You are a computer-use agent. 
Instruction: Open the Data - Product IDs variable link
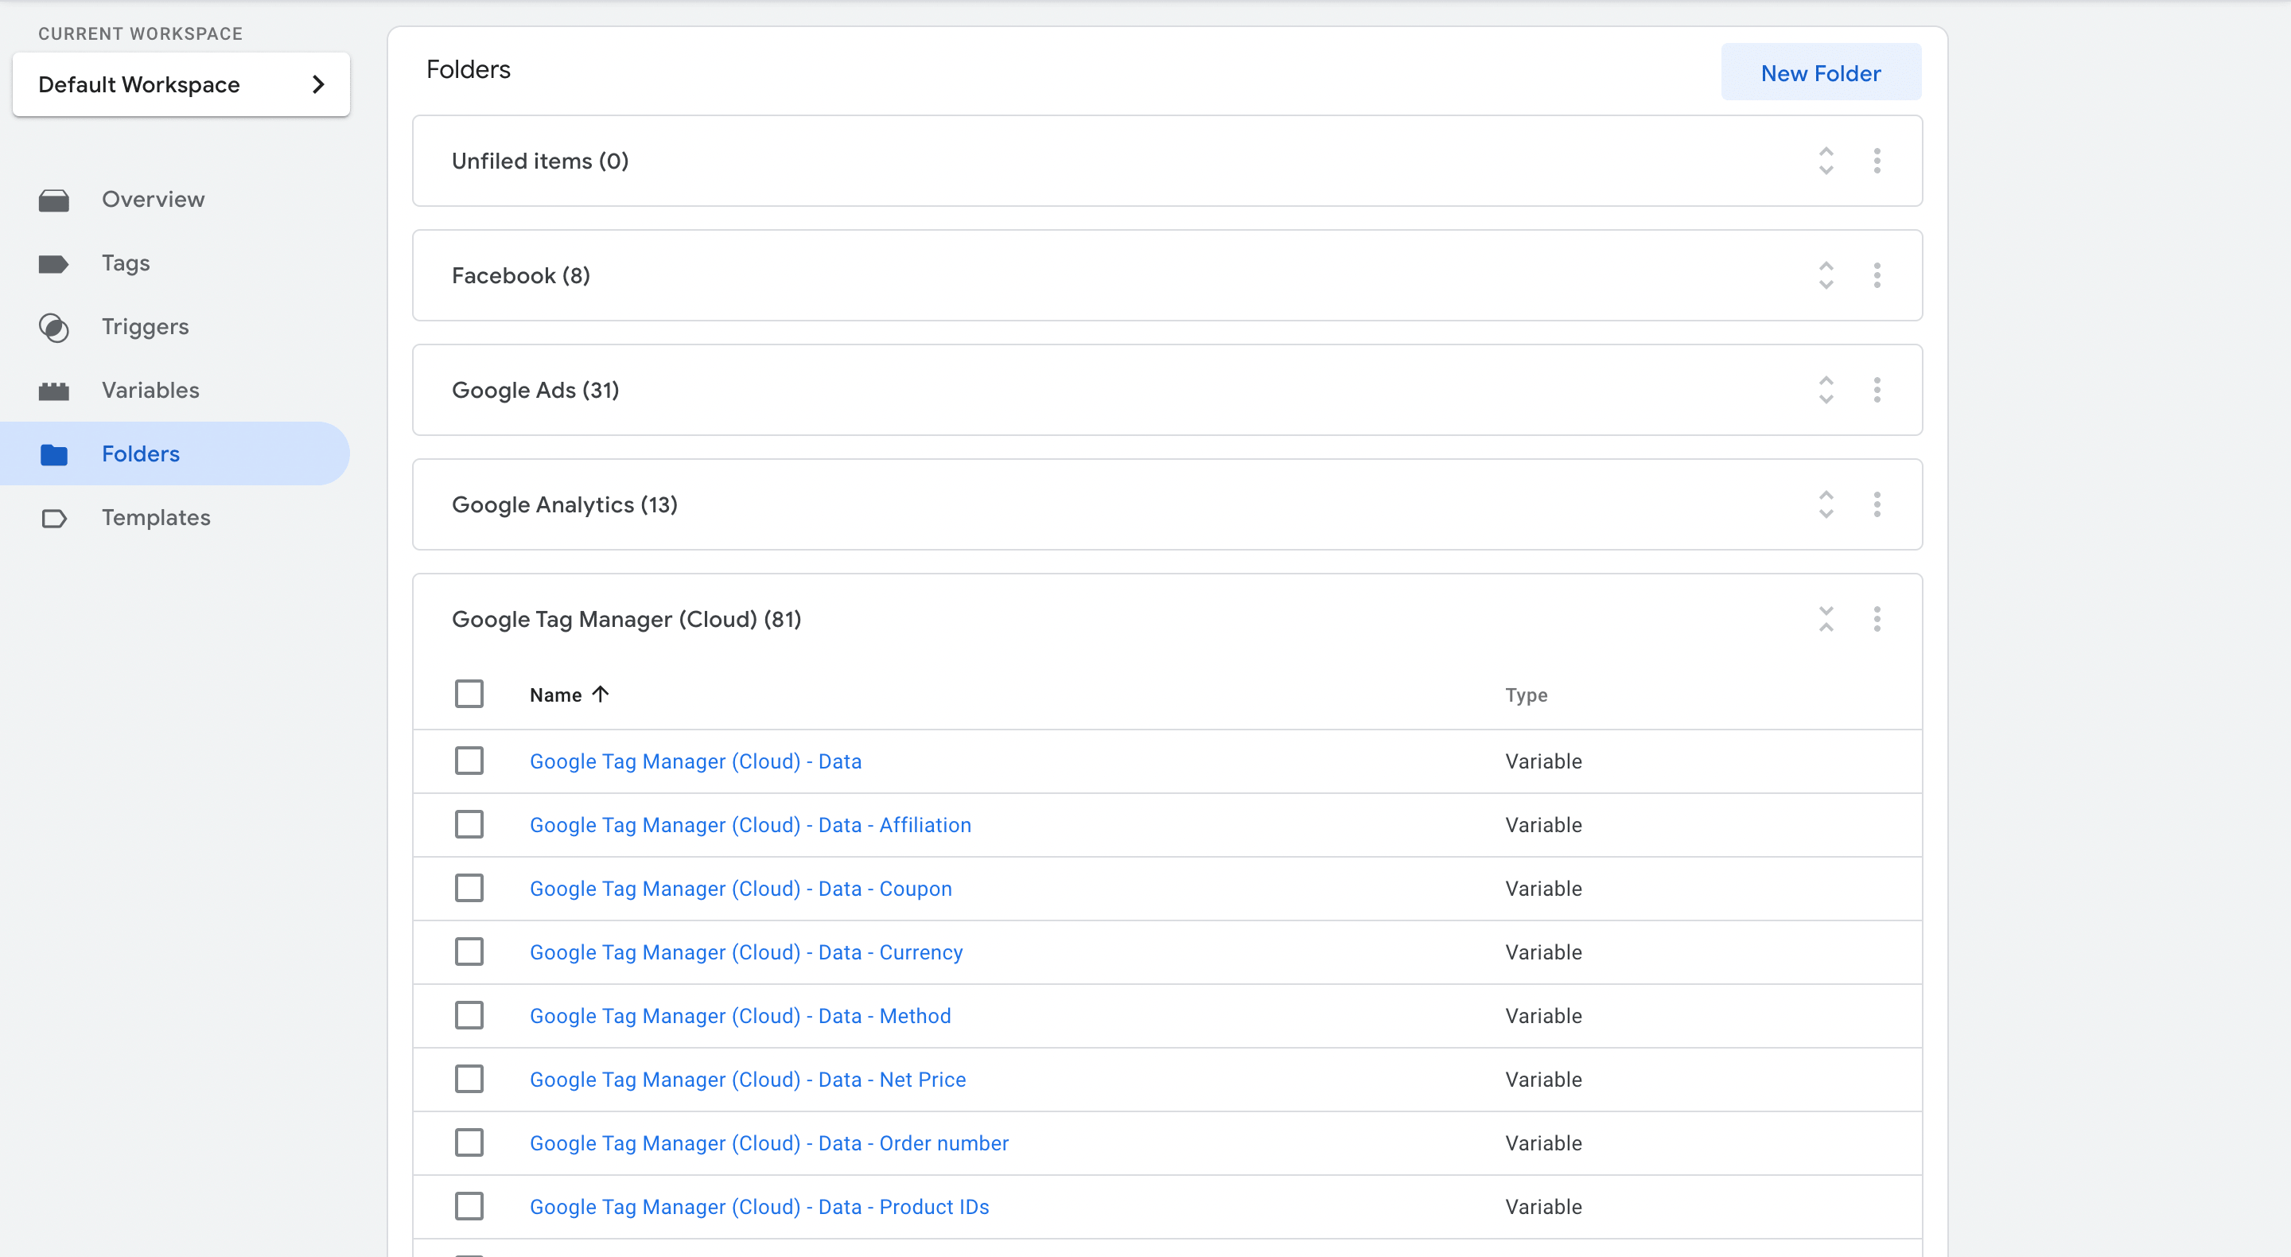pos(759,1207)
